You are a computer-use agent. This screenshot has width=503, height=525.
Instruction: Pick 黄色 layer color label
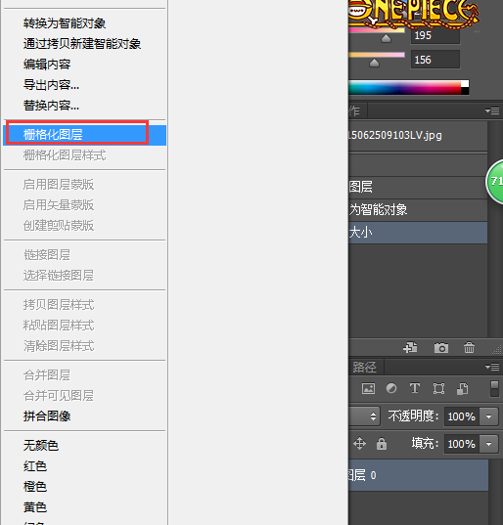pyautogui.click(x=35, y=507)
